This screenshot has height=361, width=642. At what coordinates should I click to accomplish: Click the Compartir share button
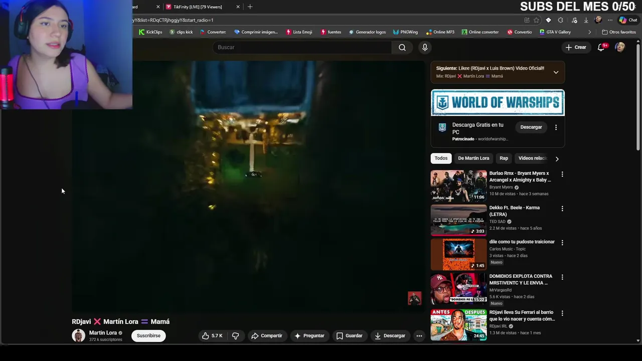click(267, 336)
